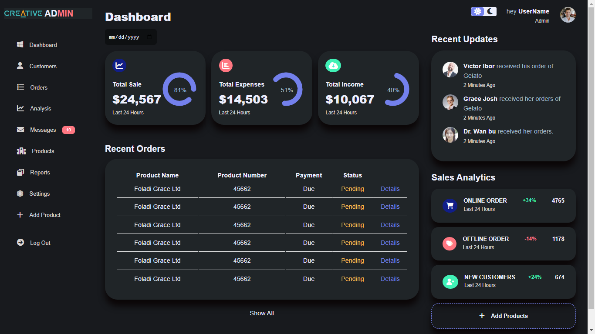Click the Offline Order tag icon
This screenshot has width=595, height=334.
pyautogui.click(x=450, y=244)
